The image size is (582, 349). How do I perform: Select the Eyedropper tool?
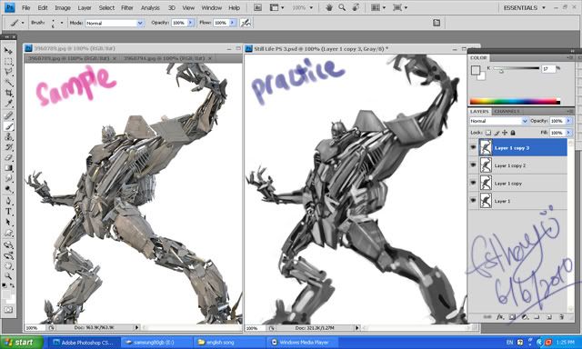pos(8,104)
